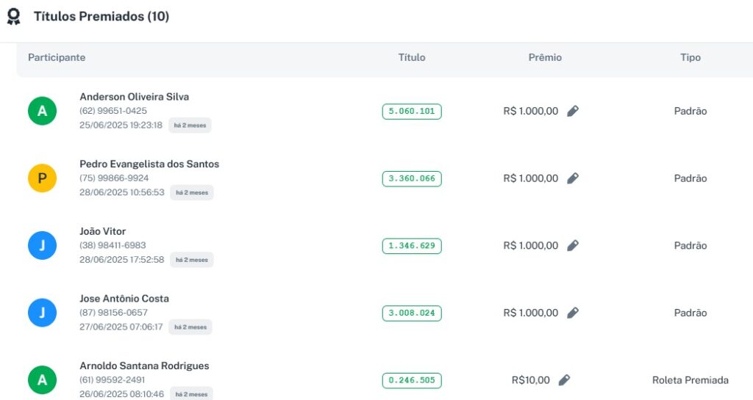Click the Prêmio column header

click(x=545, y=57)
